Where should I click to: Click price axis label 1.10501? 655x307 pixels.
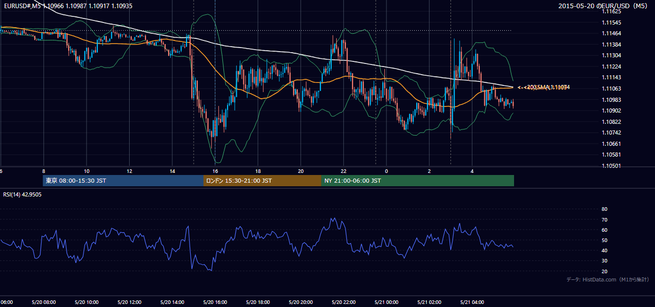click(x=611, y=166)
